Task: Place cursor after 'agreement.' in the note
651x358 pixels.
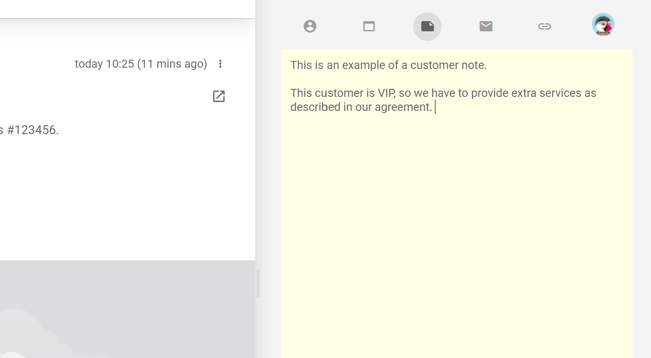Action: coord(434,107)
